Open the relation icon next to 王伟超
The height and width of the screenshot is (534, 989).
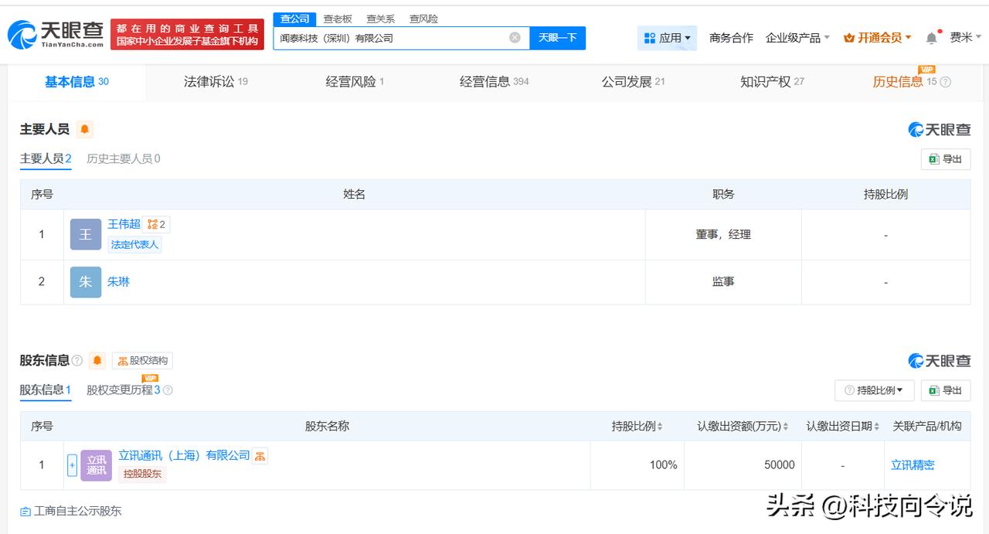click(x=156, y=225)
